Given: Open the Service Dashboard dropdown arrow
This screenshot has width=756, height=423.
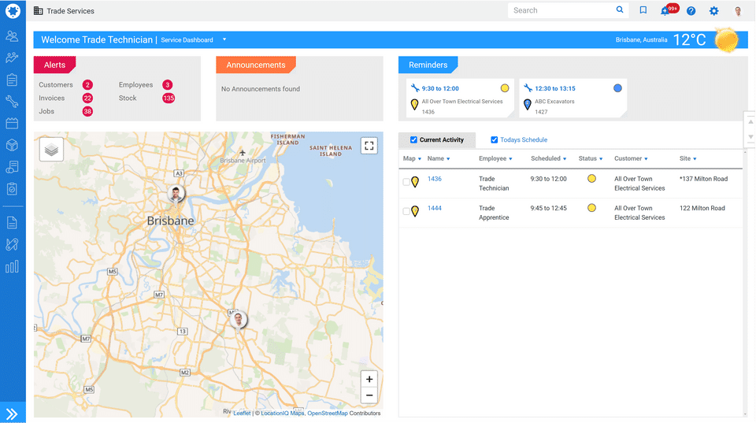Looking at the screenshot, I should pyautogui.click(x=224, y=39).
